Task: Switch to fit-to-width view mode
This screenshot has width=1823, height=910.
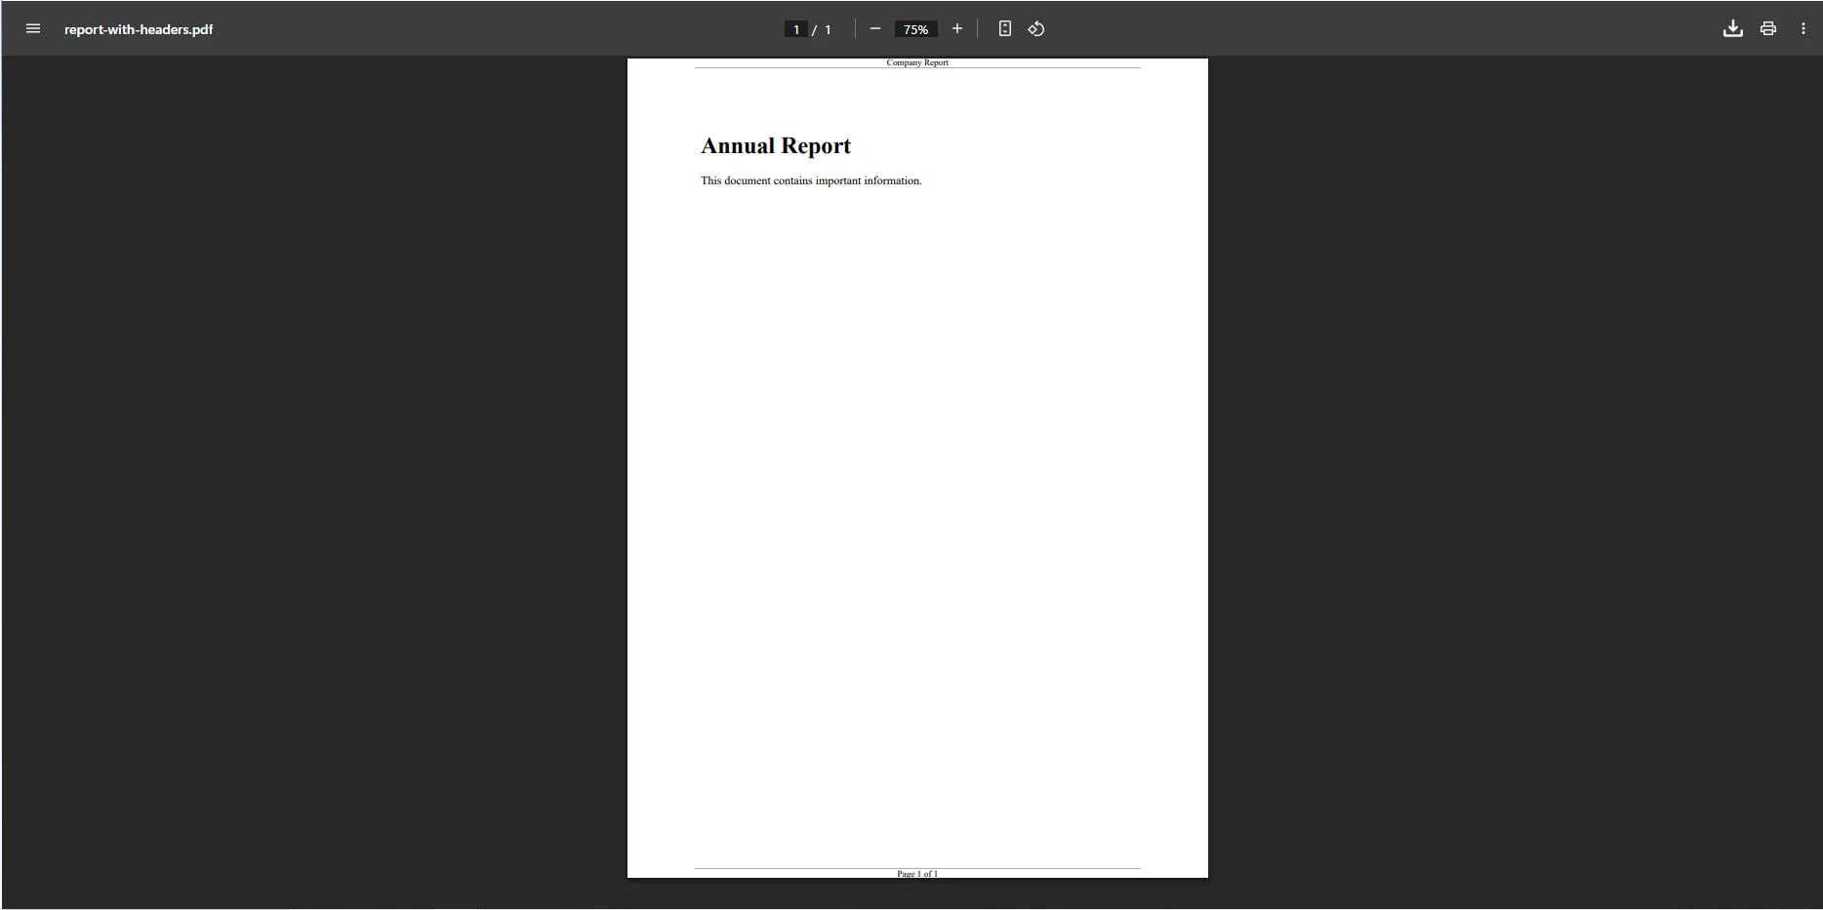Action: point(1004,28)
